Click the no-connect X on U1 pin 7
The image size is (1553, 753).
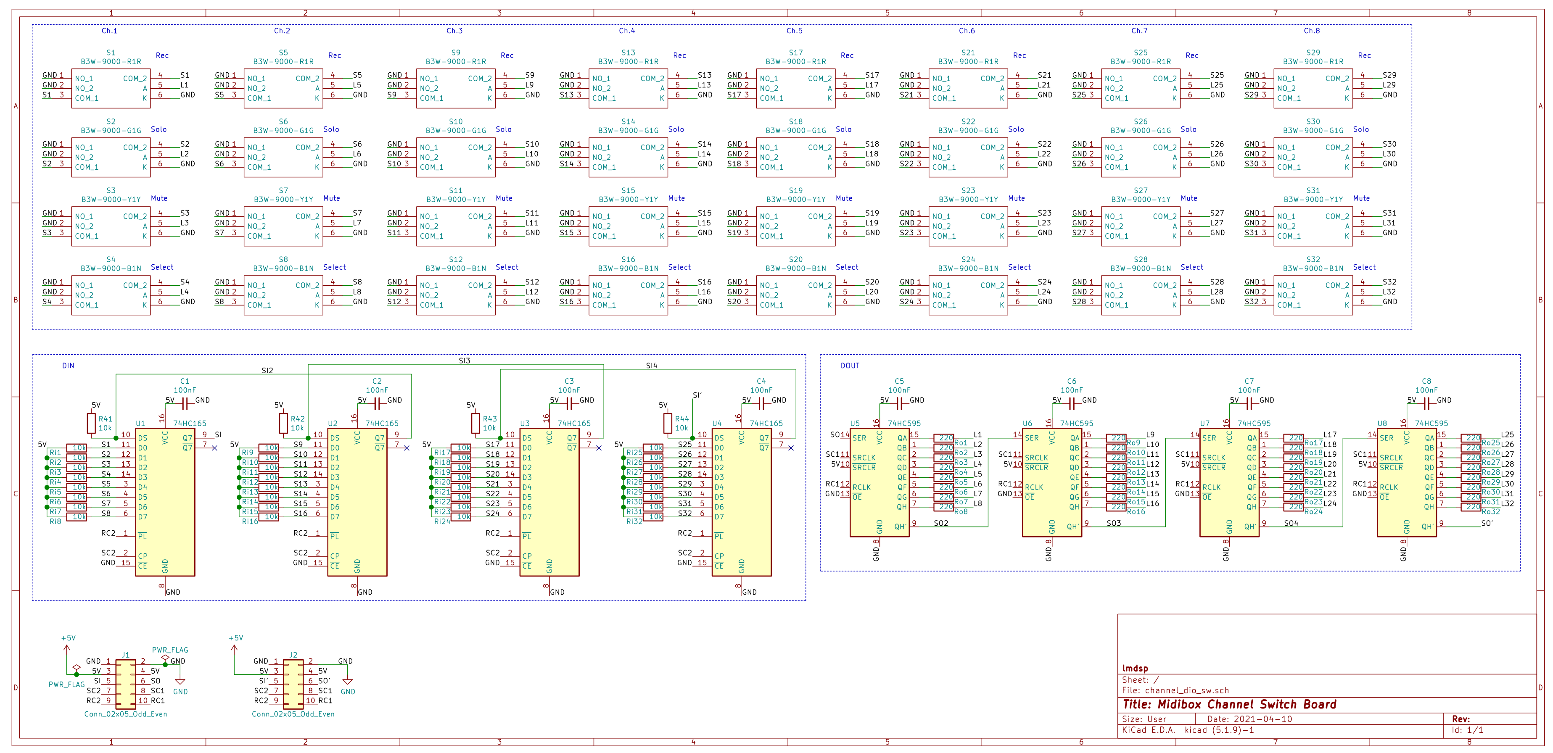[x=214, y=448]
